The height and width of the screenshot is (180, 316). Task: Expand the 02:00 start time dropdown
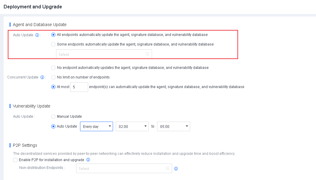(132, 126)
